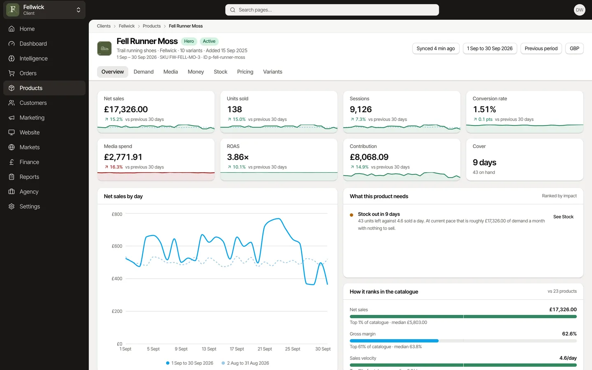Click the Orders cart icon
Viewport: 592px width, 370px height.
click(x=12, y=73)
